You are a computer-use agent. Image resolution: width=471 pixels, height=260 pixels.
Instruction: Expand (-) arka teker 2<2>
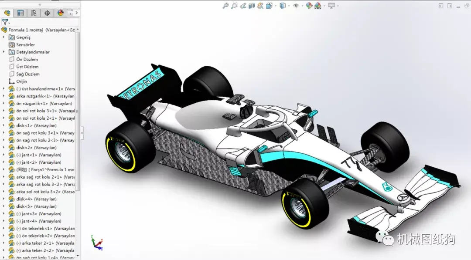tap(3, 250)
